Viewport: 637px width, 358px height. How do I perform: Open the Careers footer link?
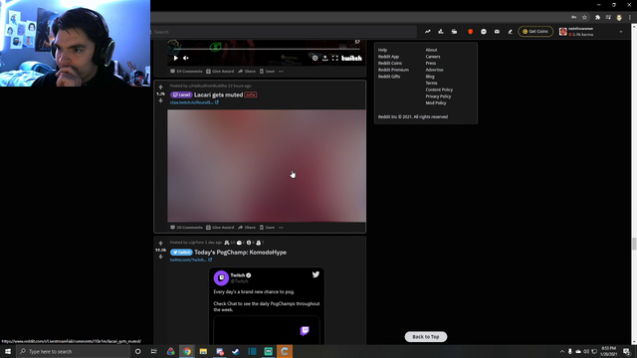(433, 57)
